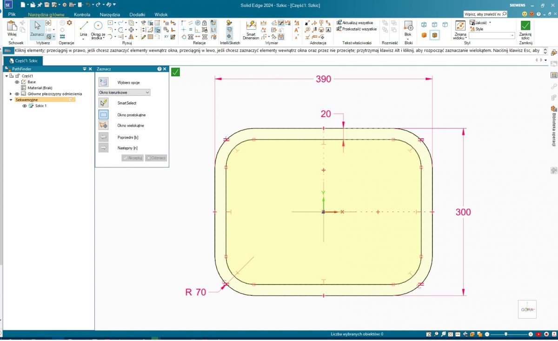558x341 pixels.
Task: Click the Poprzedni [b] arrow button
Action: (x=103, y=137)
